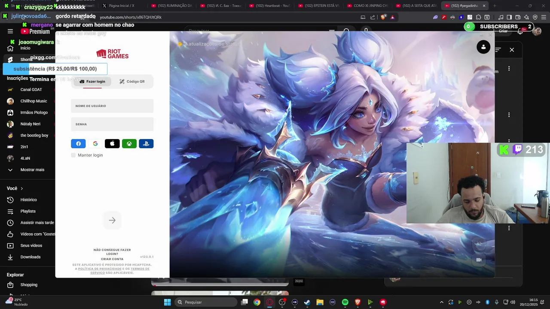550x309 pixels.
Task: Toggle the Brave sidebar panel icon
Action: click(509, 17)
